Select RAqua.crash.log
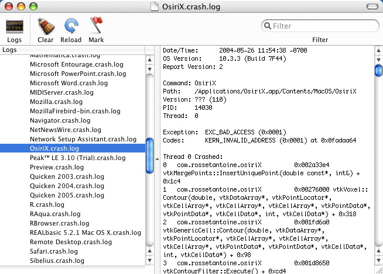 pyautogui.click(x=55, y=214)
